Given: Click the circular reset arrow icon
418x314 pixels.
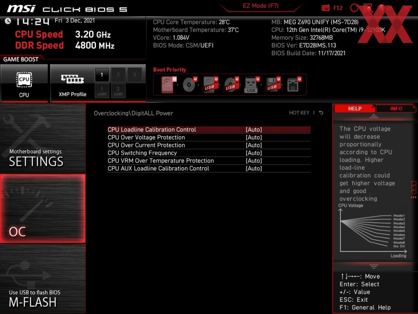Looking at the screenshot, I should pyautogui.click(x=354, y=8).
